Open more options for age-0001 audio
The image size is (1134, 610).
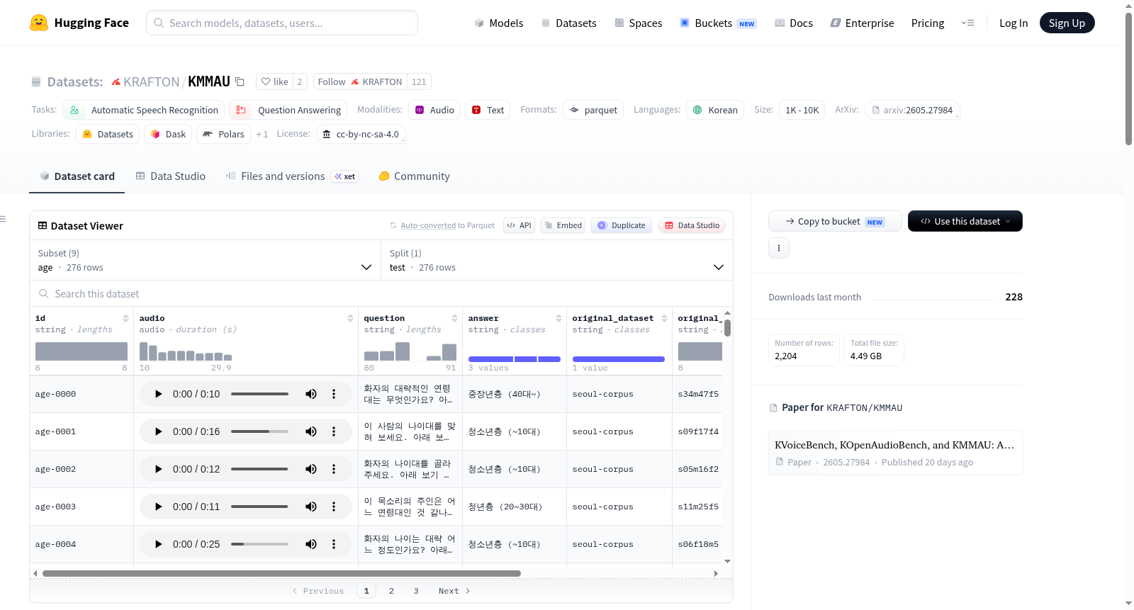pos(334,431)
